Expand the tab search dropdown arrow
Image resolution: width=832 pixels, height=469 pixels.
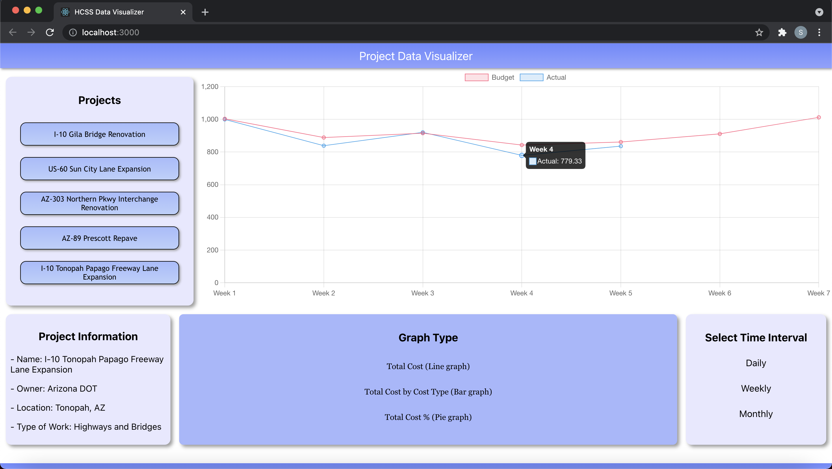pyautogui.click(x=819, y=12)
